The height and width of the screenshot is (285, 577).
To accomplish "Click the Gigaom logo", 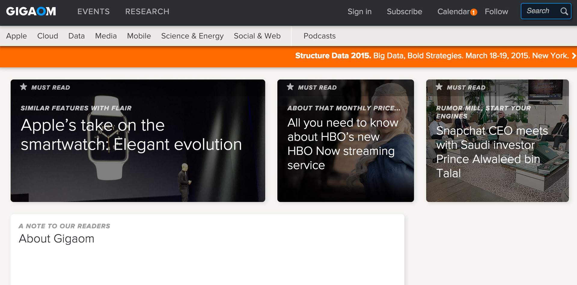I will (x=31, y=11).
